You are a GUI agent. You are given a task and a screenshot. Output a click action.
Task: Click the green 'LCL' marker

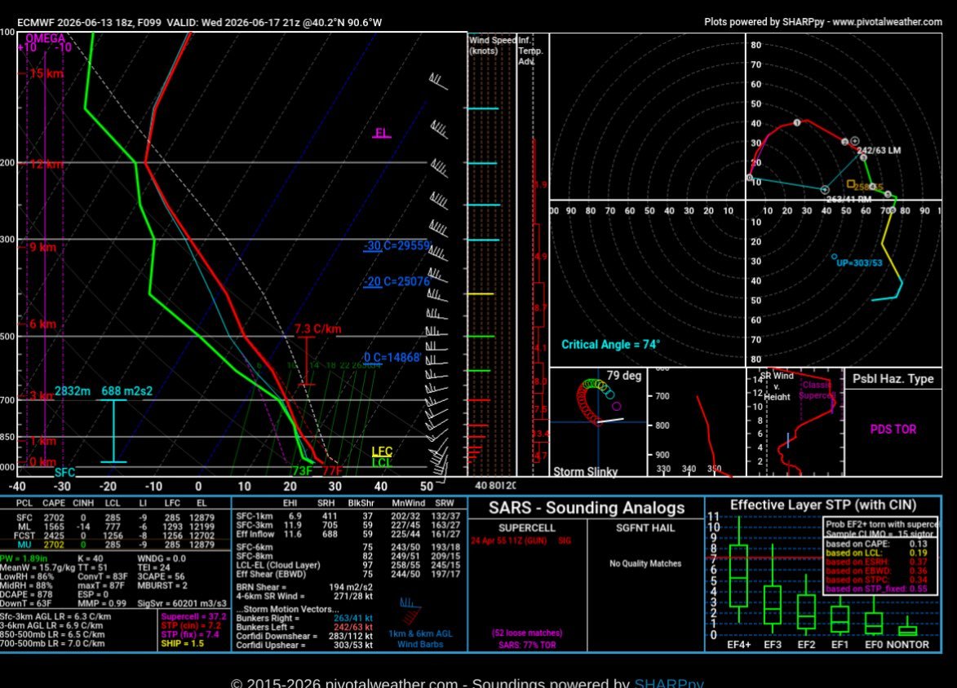[382, 462]
